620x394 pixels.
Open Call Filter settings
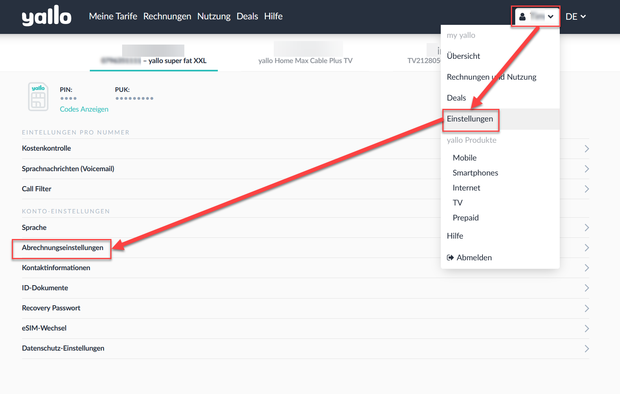coord(306,189)
